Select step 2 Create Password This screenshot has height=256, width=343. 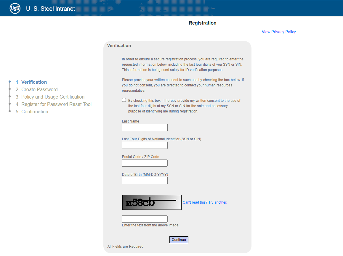coord(36,89)
